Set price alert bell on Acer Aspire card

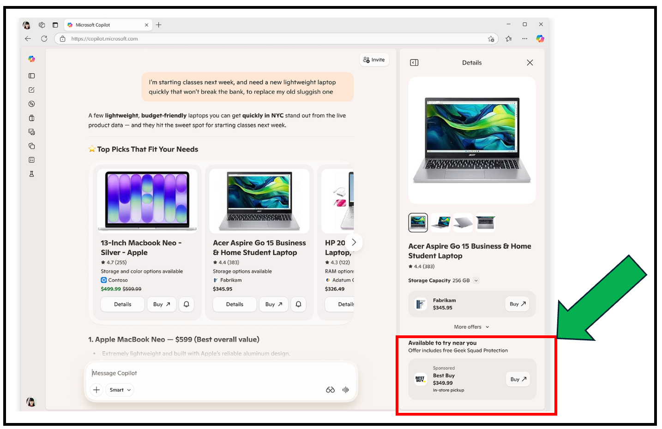pyautogui.click(x=299, y=304)
